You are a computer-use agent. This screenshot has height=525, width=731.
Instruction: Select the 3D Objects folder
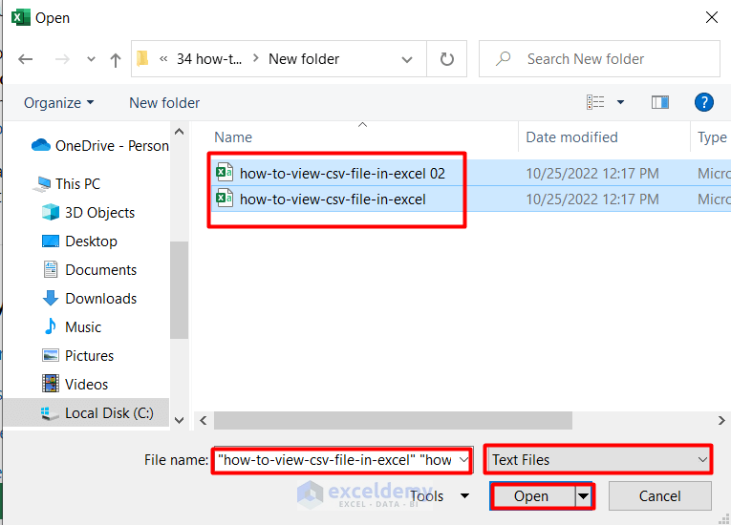tap(99, 212)
